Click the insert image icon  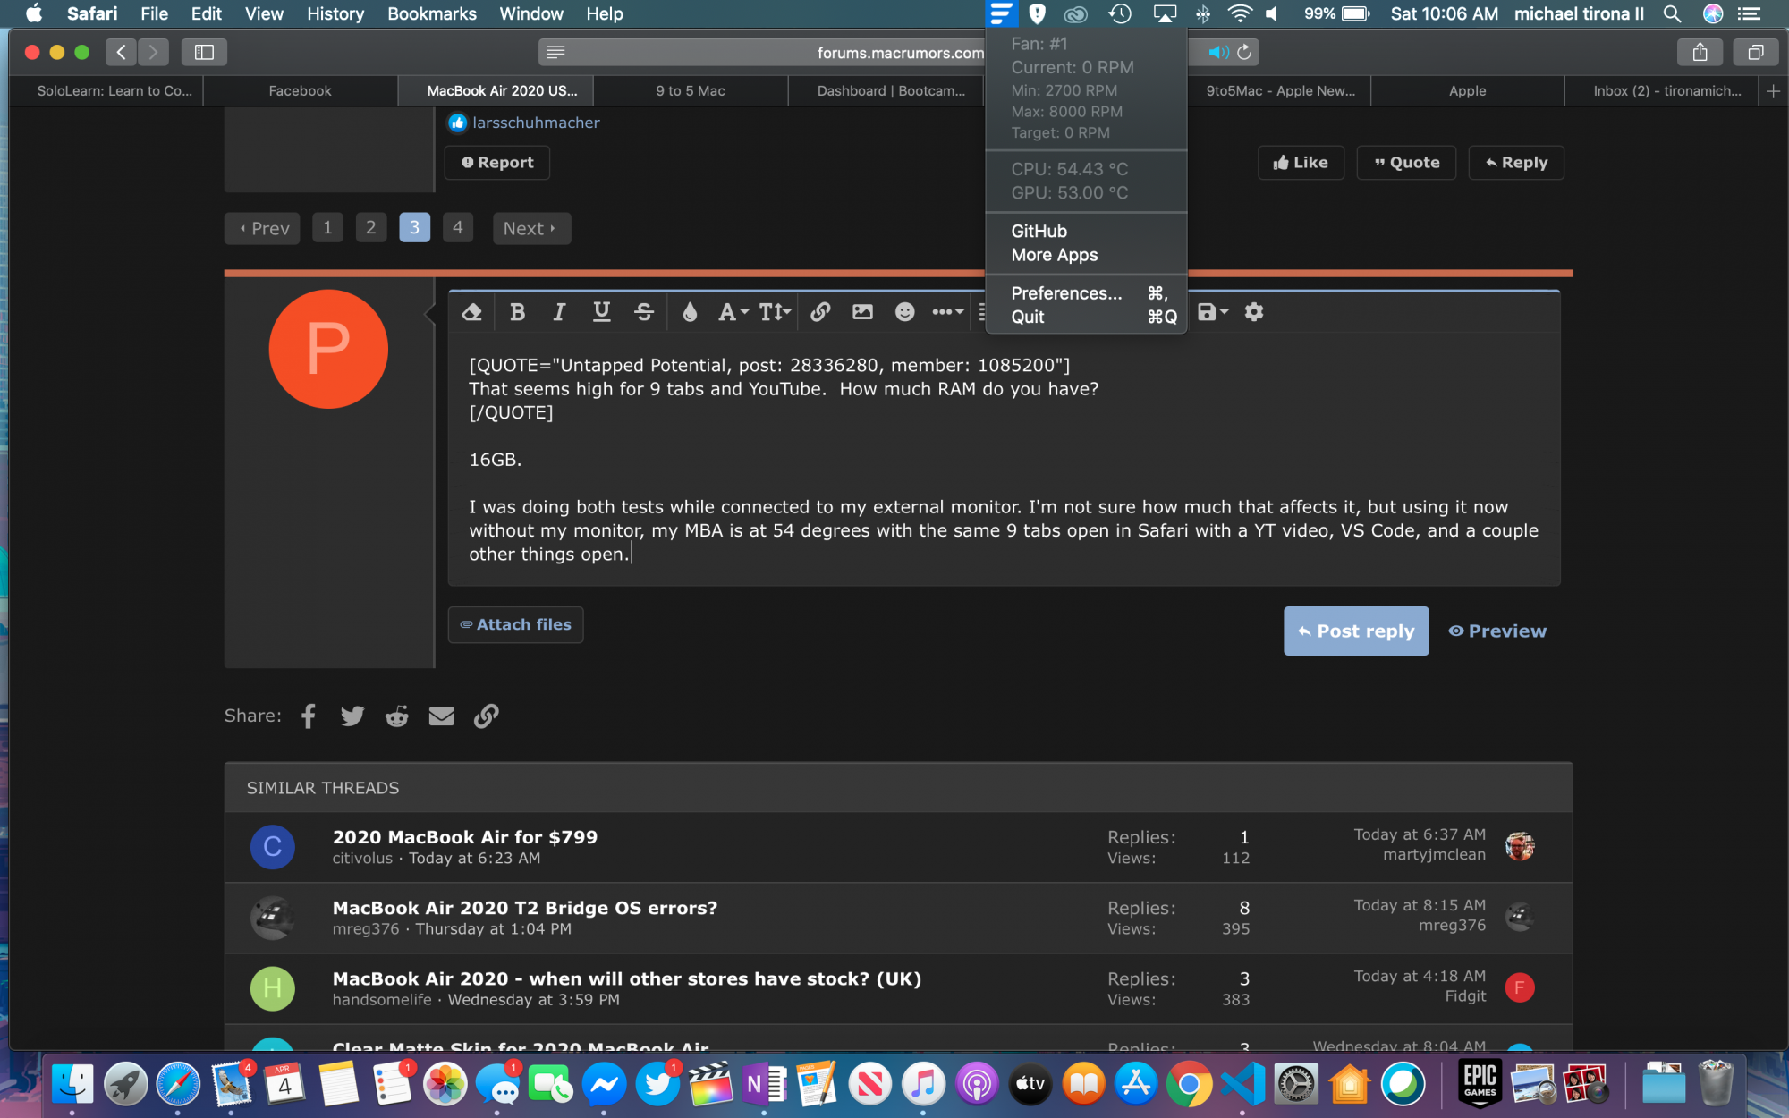pyautogui.click(x=862, y=312)
